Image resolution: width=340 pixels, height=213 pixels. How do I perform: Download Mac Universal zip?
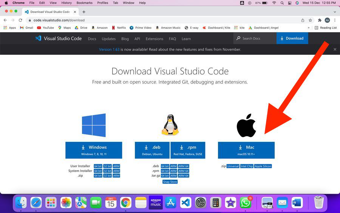(x=233, y=166)
